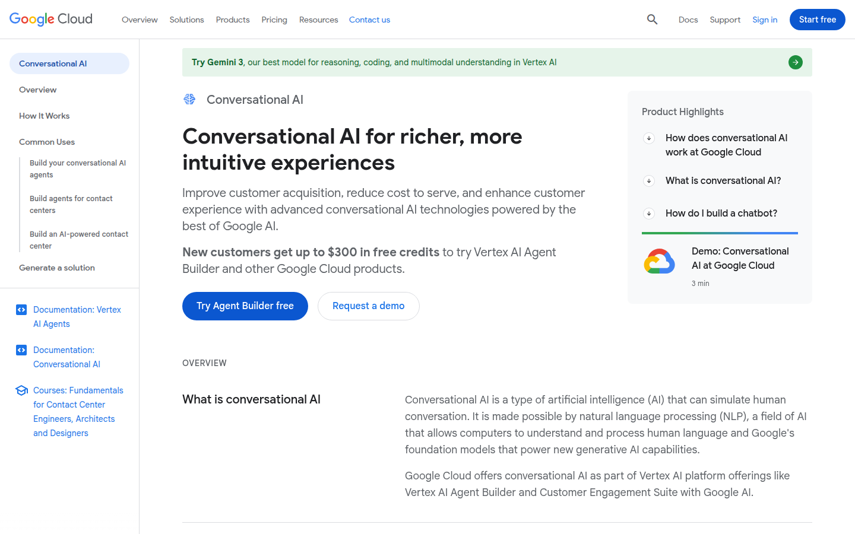Click the Conversational AI brain icon
This screenshot has height=534, width=855.
click(x=189, y=99)
